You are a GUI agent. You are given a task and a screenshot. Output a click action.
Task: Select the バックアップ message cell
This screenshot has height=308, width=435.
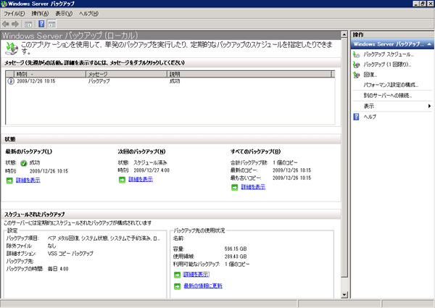tap(99, 81)
